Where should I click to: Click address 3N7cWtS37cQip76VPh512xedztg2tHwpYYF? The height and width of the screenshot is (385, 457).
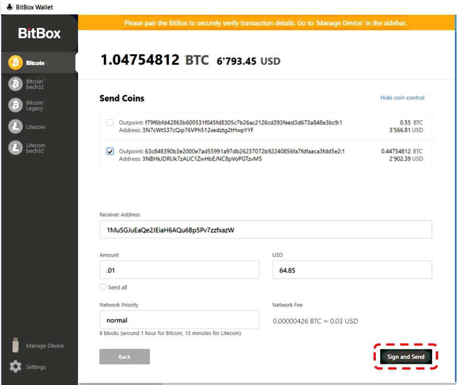point(198,130)
